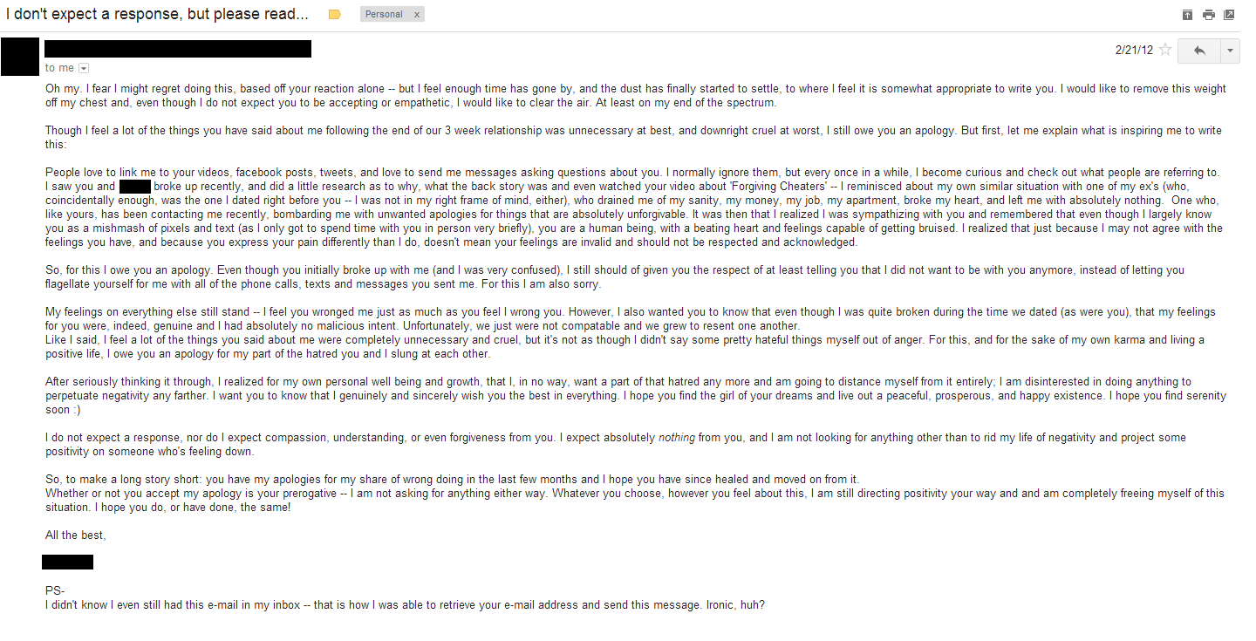This screenshot has height=641, width=1256.
Task: Click the redacted signature name below "All the best"
Action: coord(67,563)
